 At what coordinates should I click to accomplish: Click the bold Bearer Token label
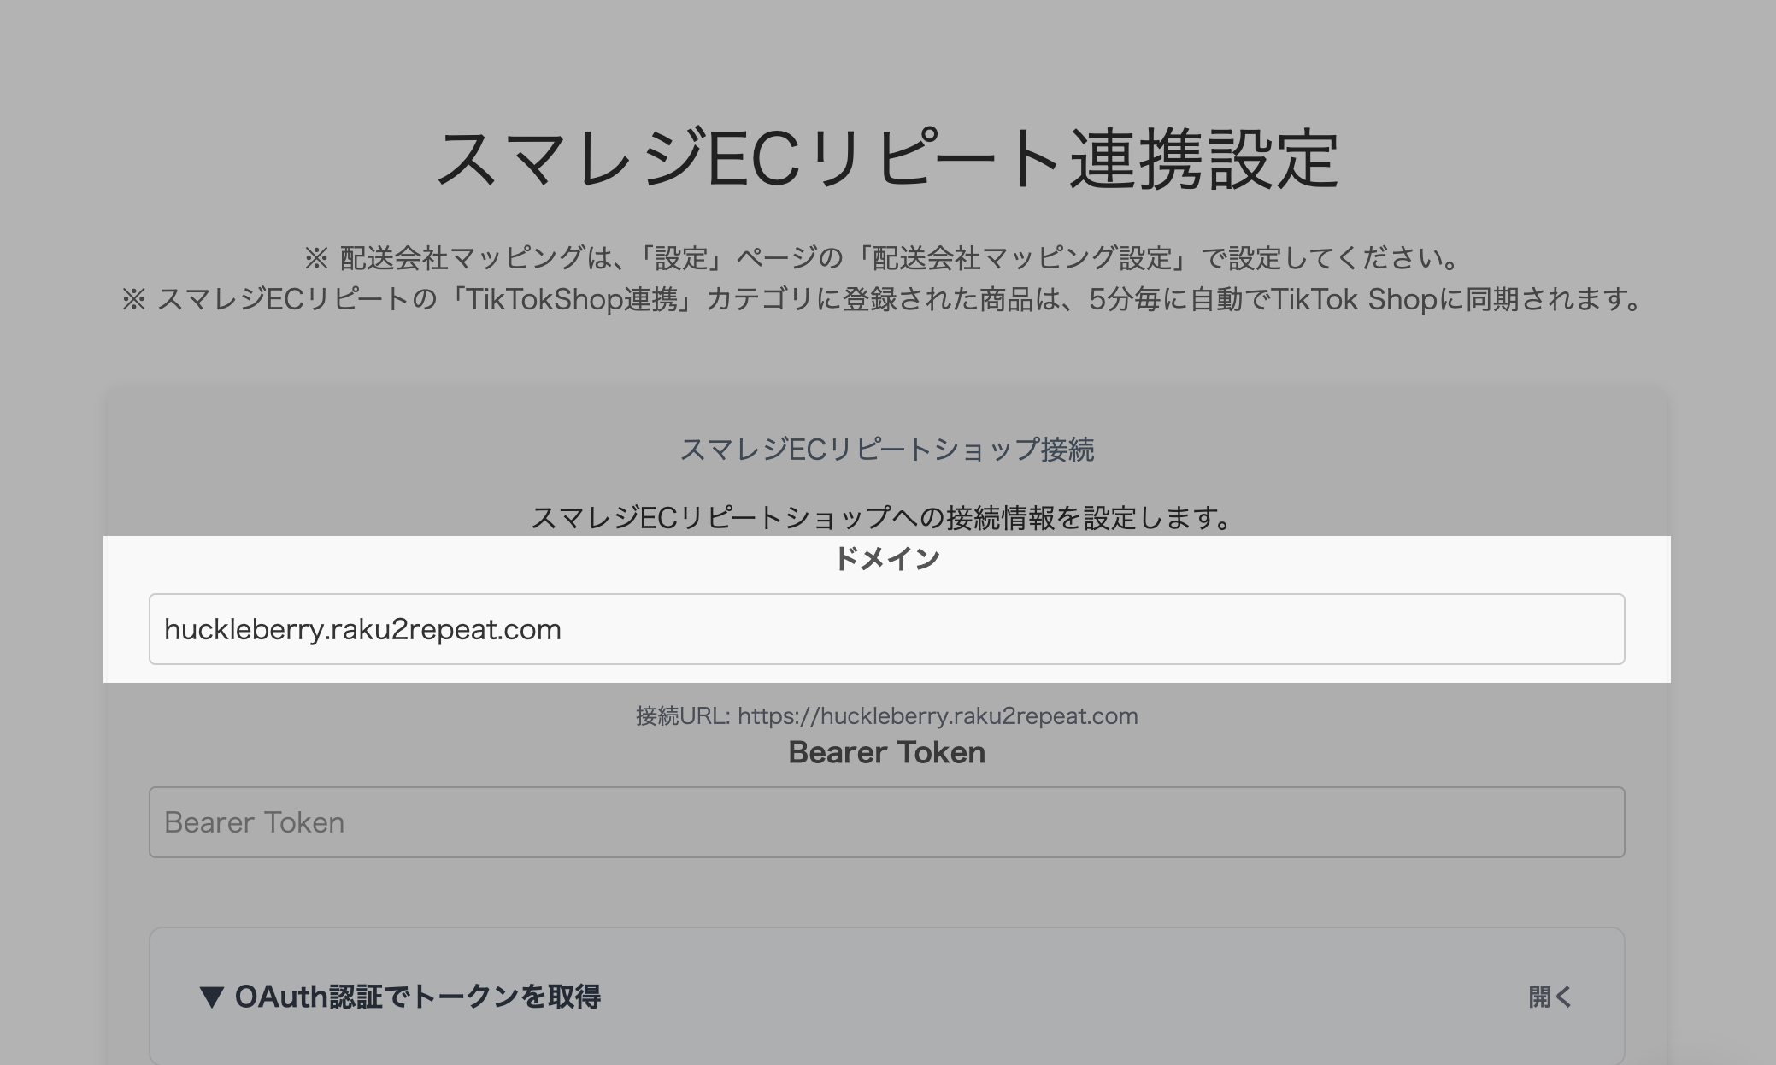(886, 753)
